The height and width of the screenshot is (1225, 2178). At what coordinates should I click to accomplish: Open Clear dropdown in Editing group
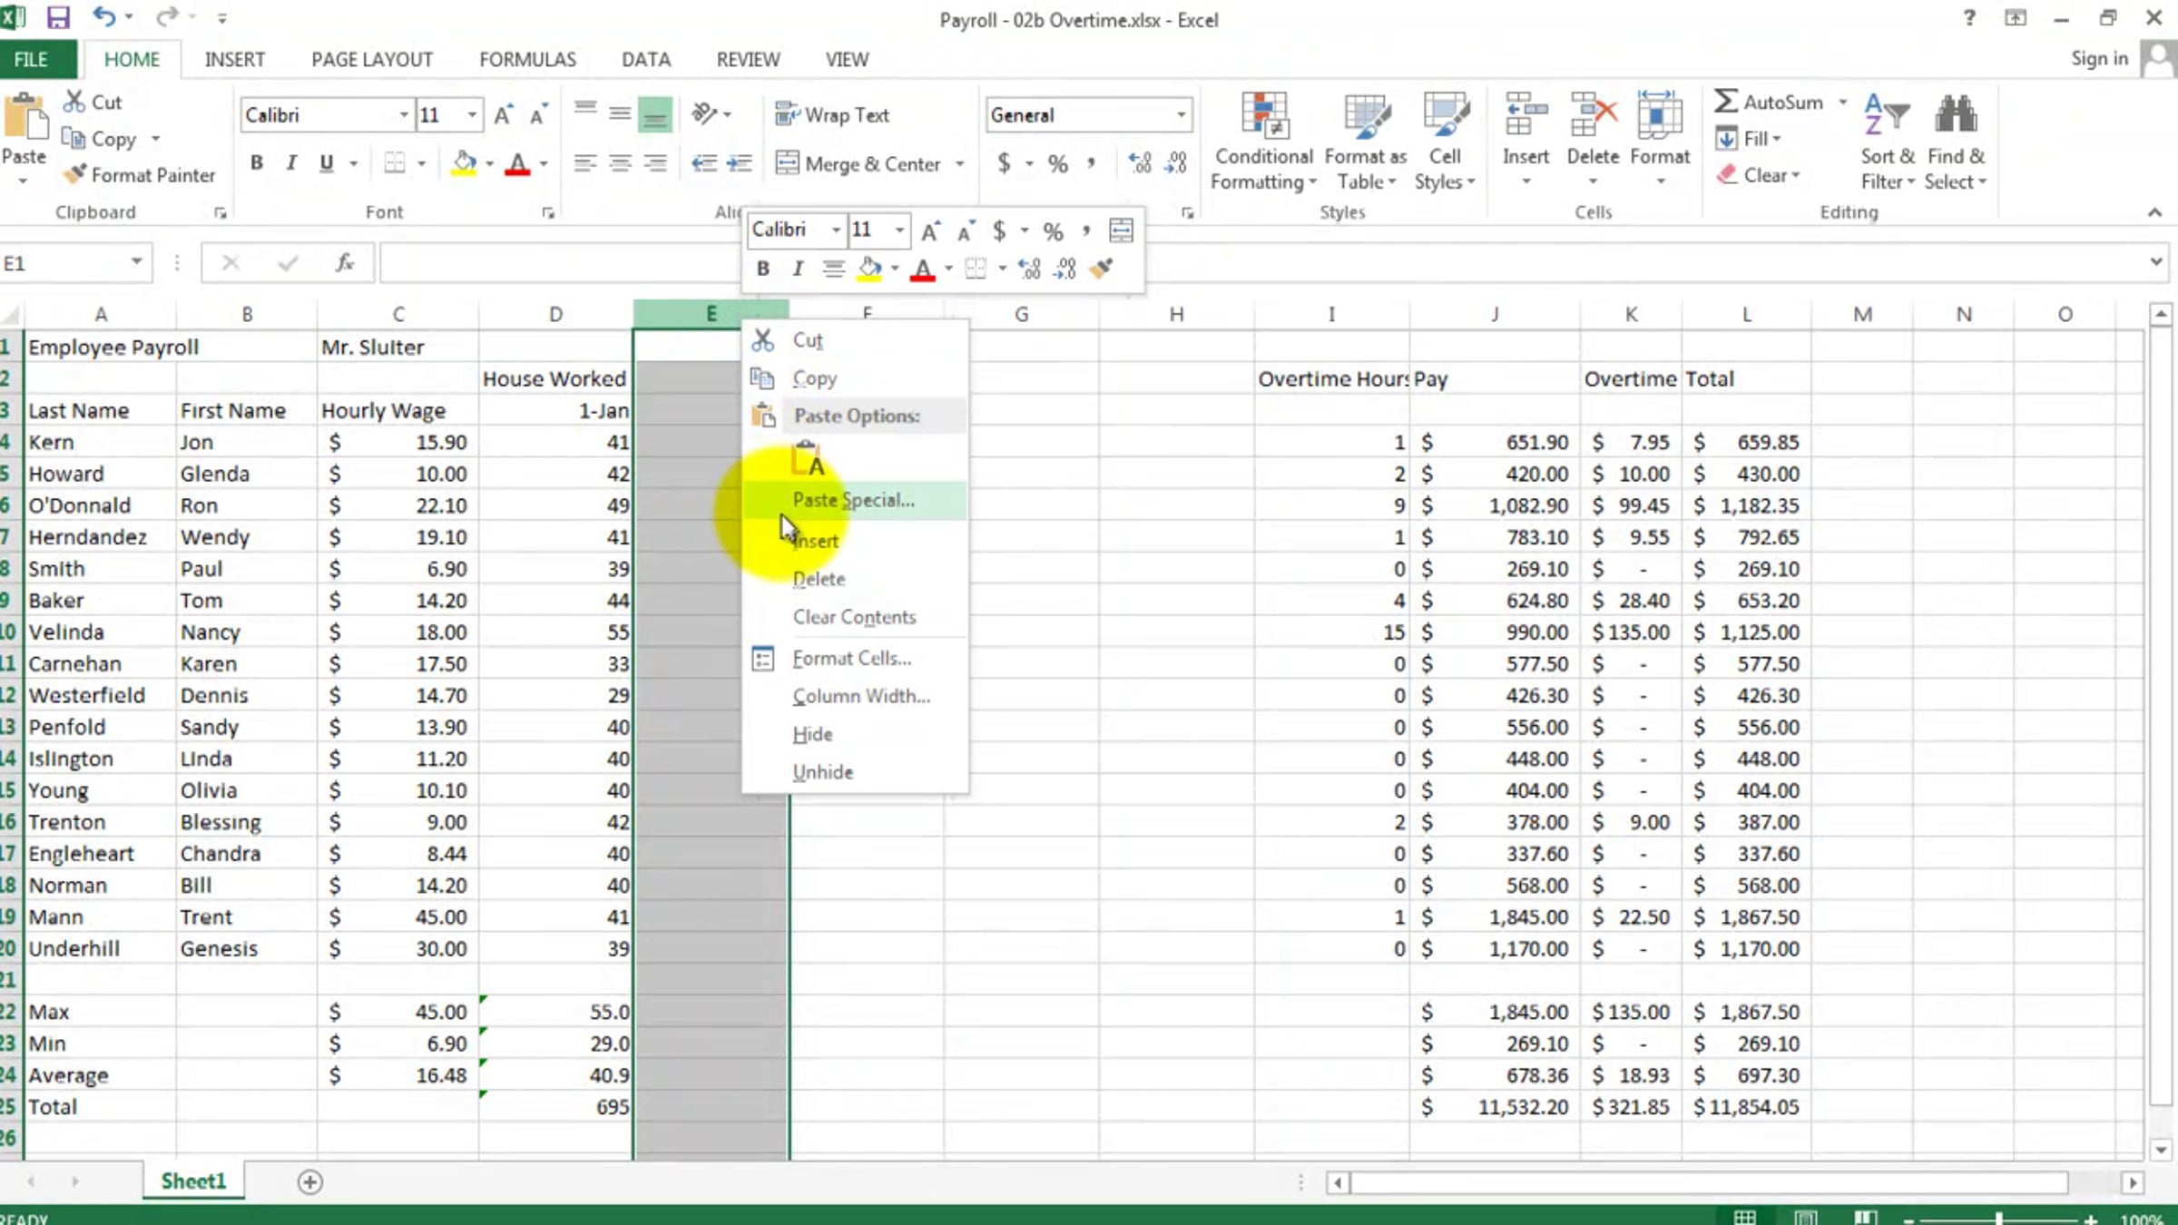click(x=1758, y=175)
